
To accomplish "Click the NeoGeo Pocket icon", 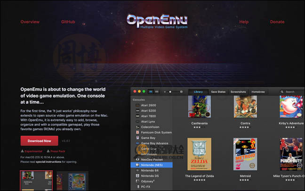I will (x=137, y=159).
